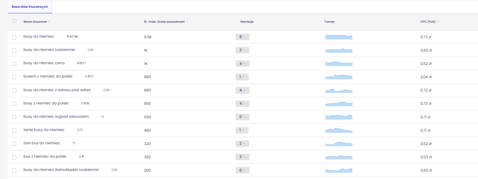
Task: Click Google icon beside 'busy do niemiec codziennie'
Action: coord(89,50)
